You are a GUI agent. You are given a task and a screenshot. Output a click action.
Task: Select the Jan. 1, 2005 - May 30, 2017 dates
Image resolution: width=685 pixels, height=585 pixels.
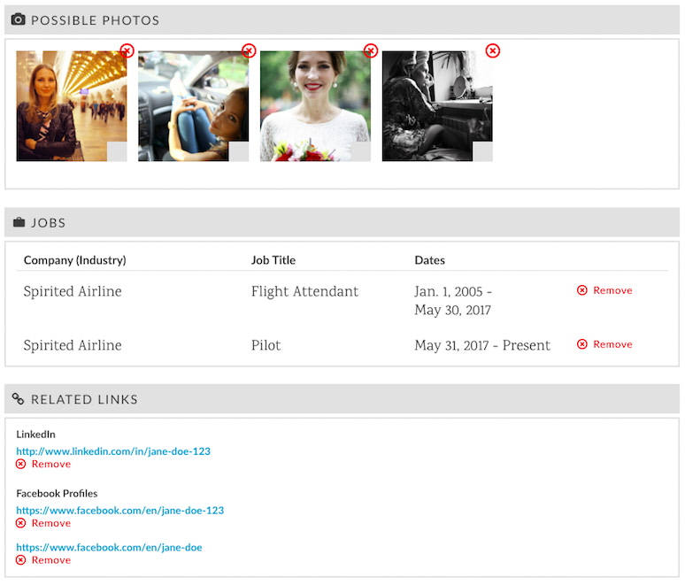click(x=453, y=301)
